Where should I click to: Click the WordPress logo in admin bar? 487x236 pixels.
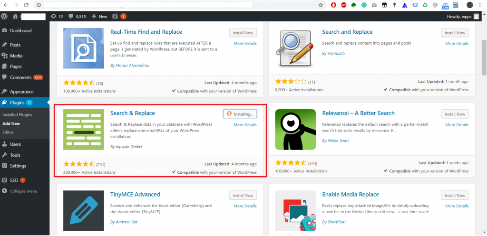[x=4, y=17]
